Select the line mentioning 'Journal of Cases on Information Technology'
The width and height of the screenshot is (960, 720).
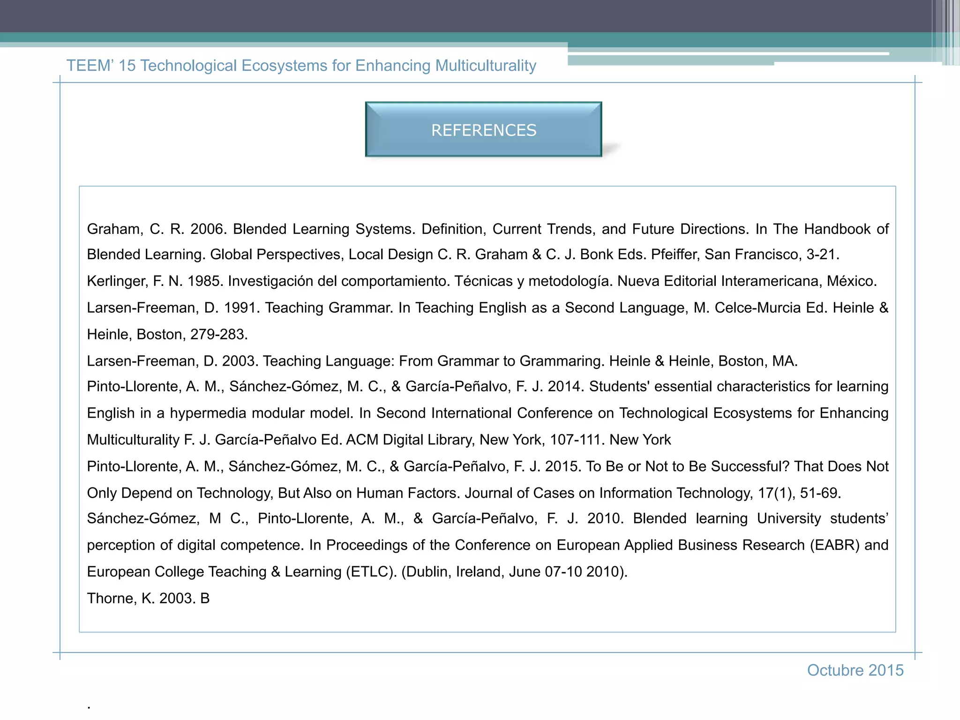[464, 493]
